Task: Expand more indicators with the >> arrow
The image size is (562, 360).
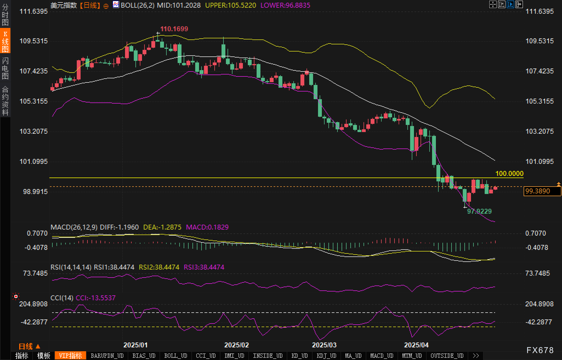Action: click(x=476, y=356)
